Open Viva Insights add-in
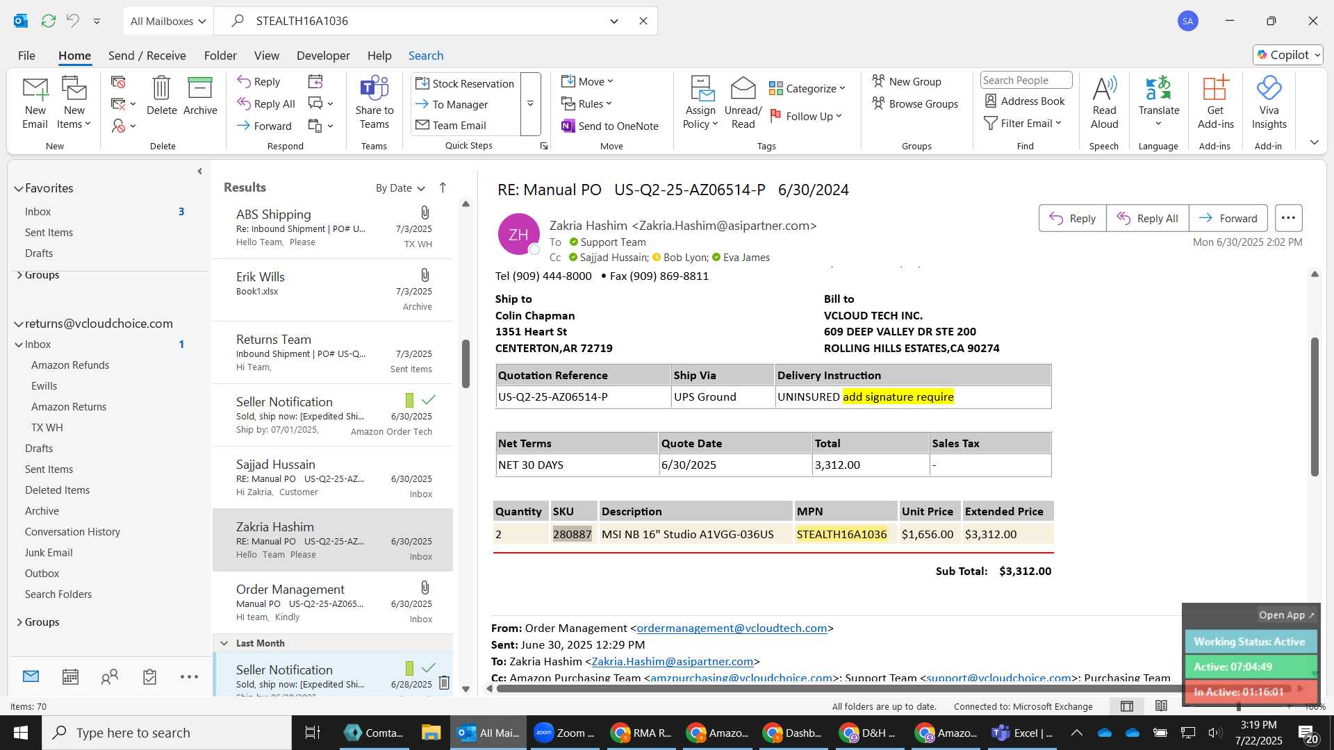The width and height of the screenshot is (1334, 750). pos(1269,103)
